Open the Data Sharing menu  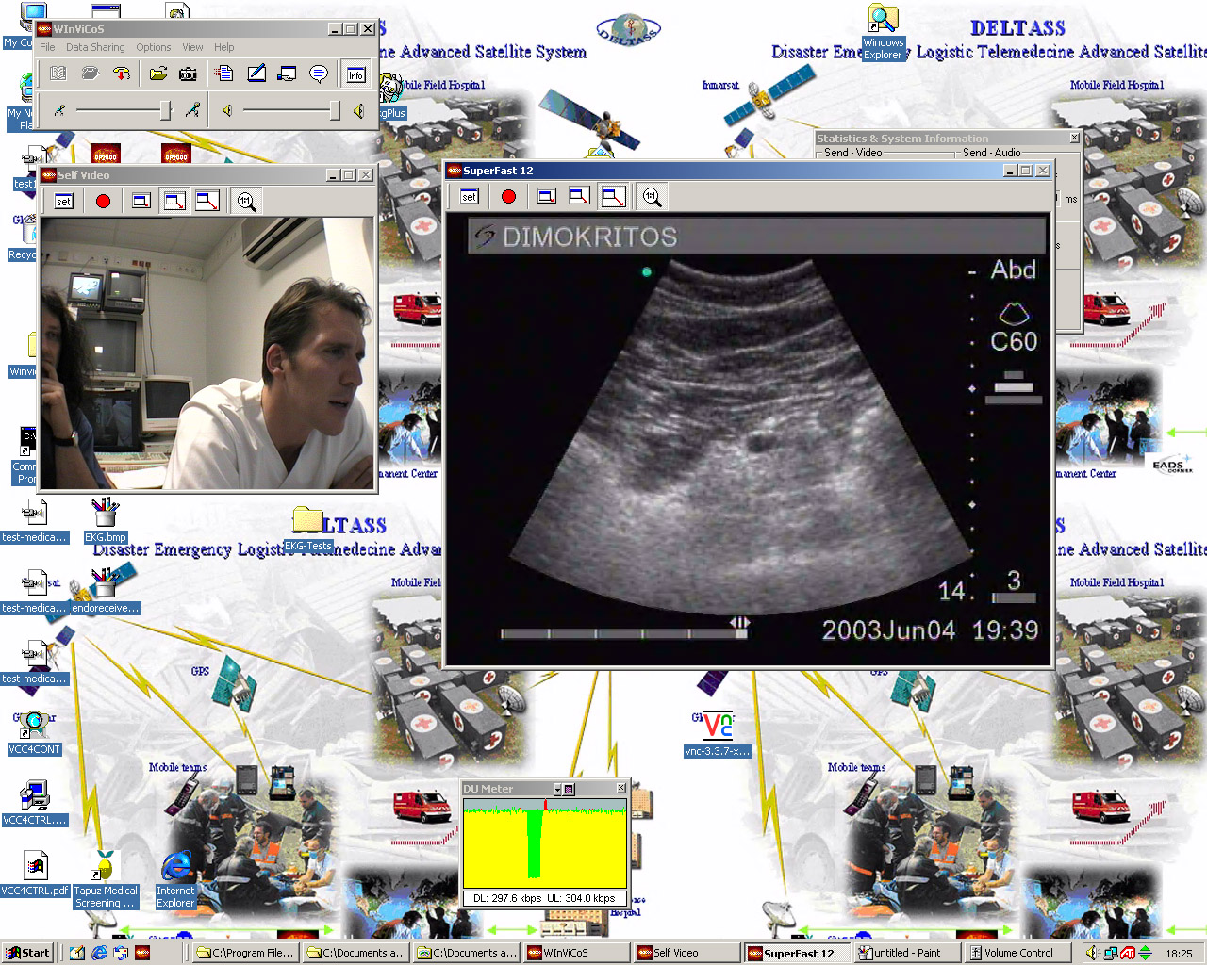pos(95,47)
